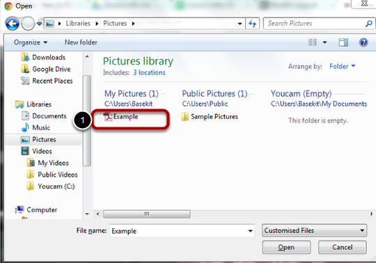Click the Chrome icon in title bar

click(8, 6)
